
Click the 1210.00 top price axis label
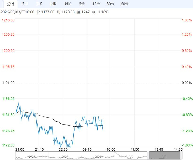point(9,20)
